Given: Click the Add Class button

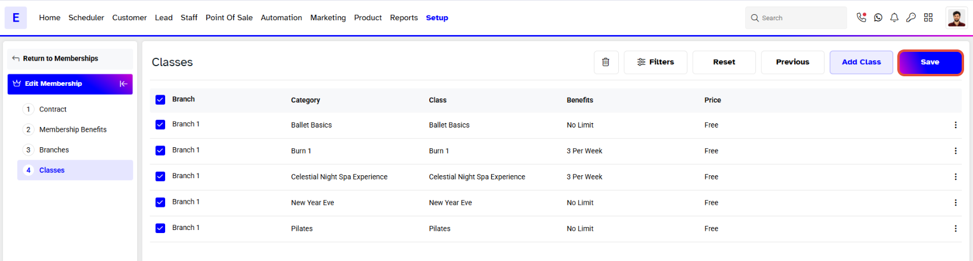Looking at the screenshot, I should [861, 62].
